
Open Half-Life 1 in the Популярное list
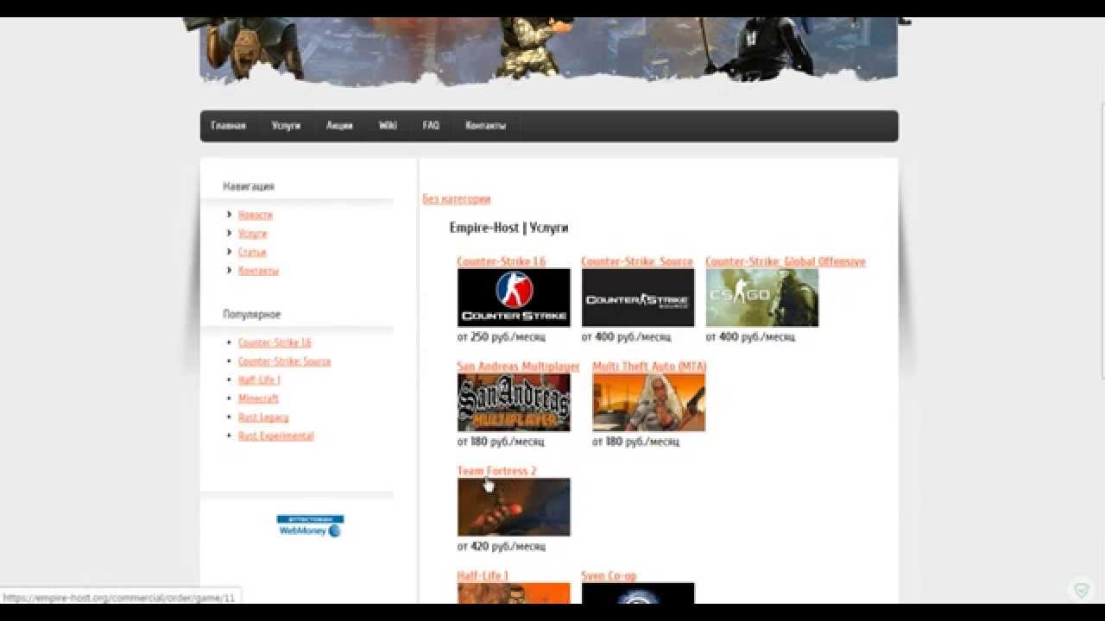(259, 380)
